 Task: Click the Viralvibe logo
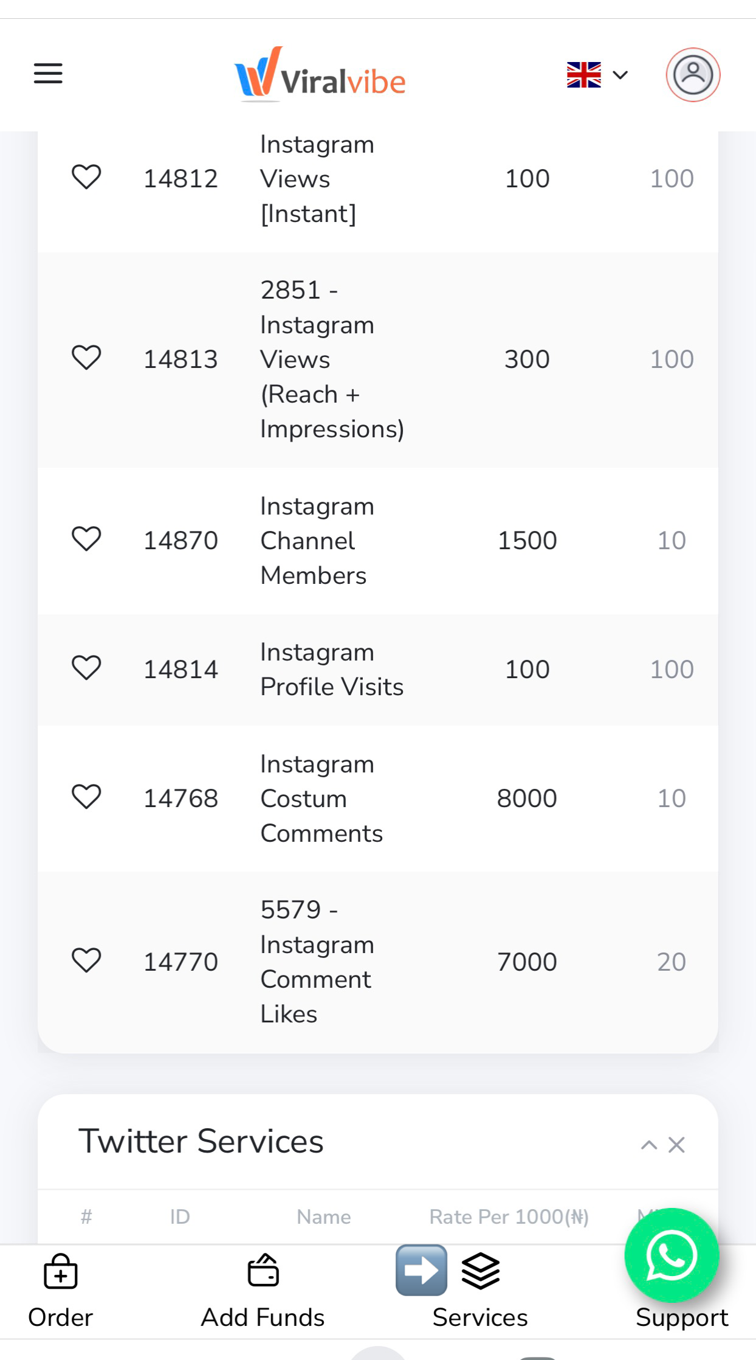tap(320, 76)
